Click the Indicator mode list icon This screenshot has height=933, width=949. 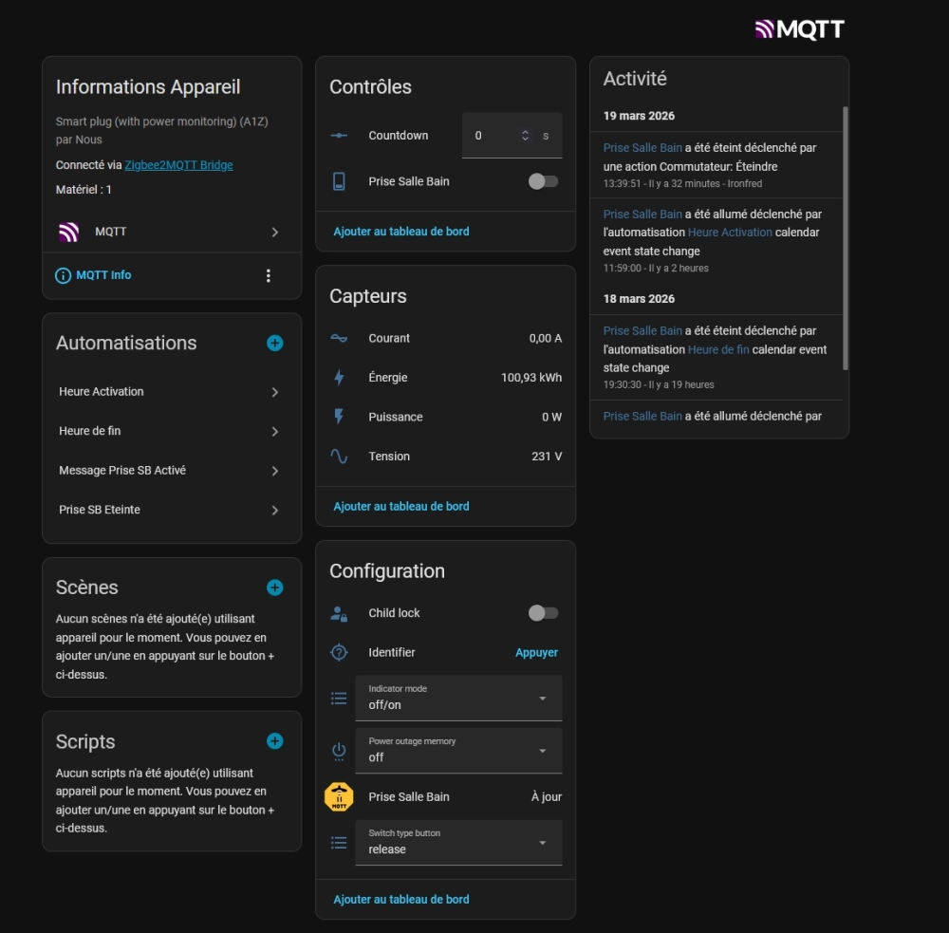[x=339, y=699]
